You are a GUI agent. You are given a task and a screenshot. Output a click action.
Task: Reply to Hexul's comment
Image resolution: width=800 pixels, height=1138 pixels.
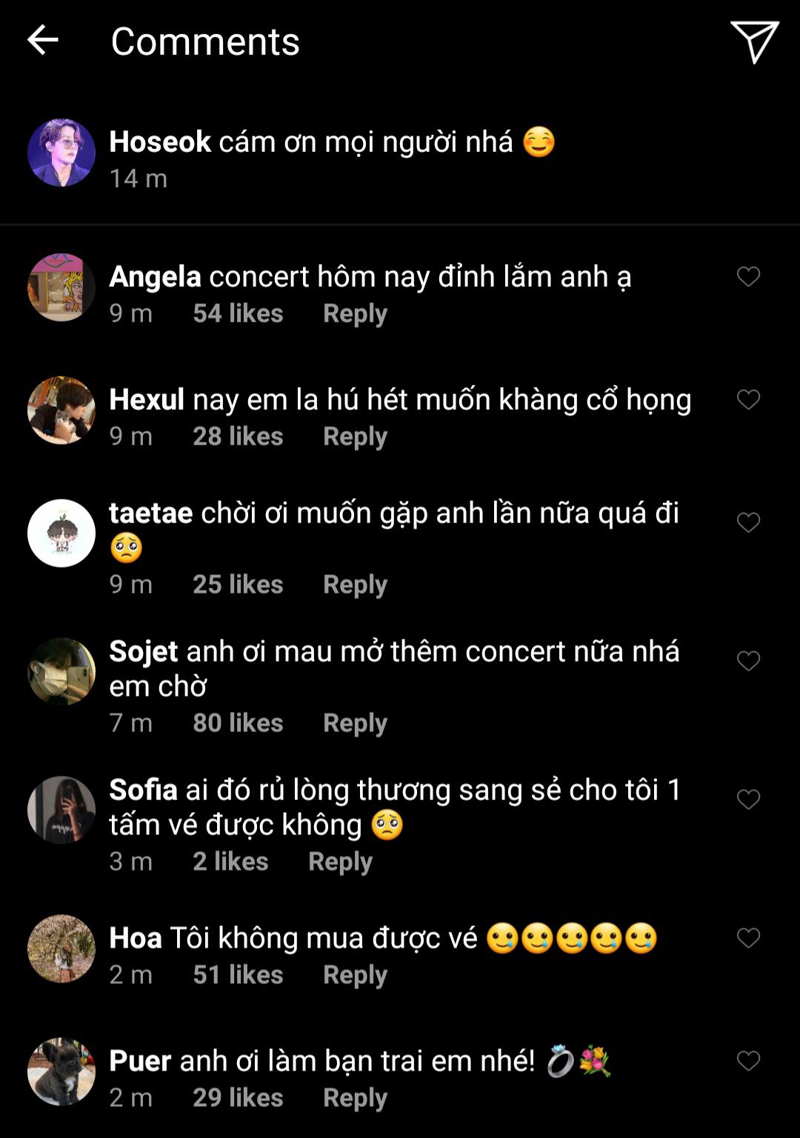355,436
